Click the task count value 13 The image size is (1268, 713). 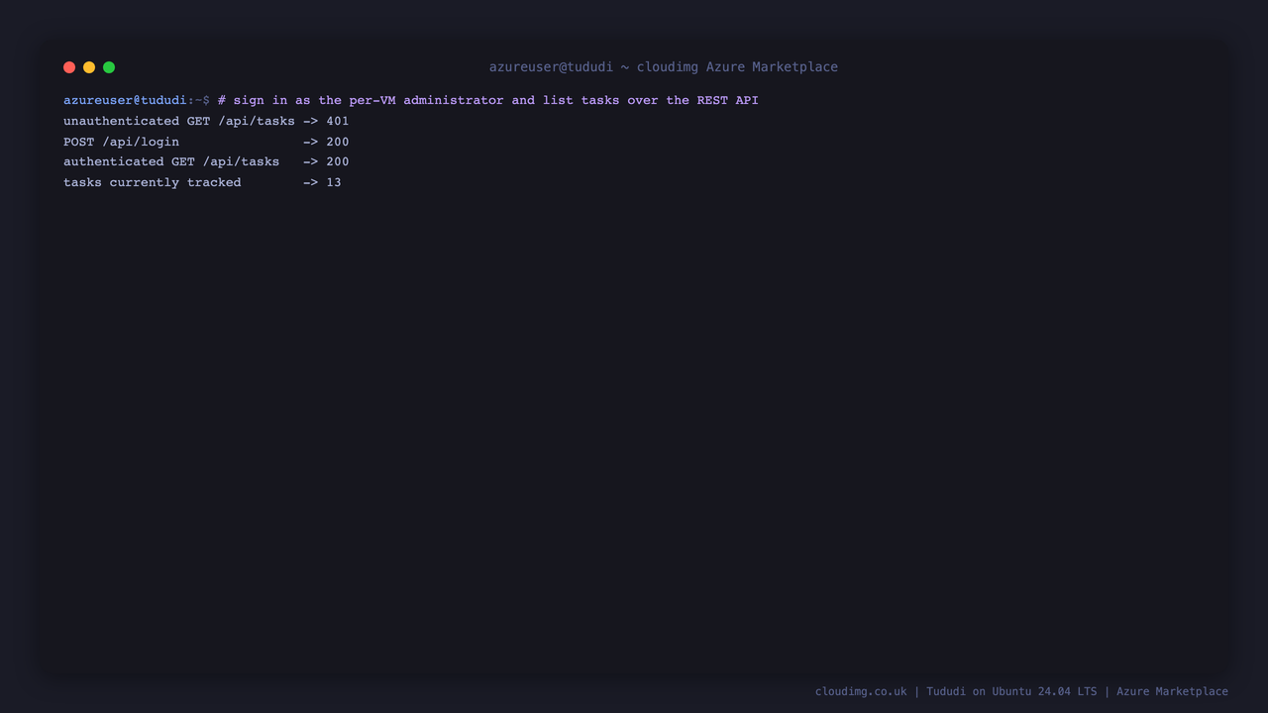coord(334,182)
